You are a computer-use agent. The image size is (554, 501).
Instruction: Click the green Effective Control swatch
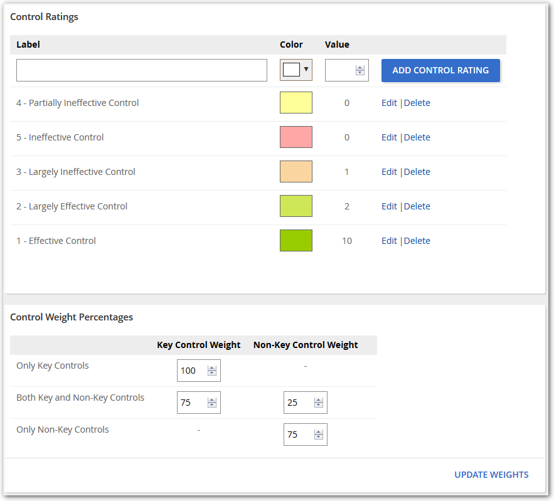pyautogui.click(x=296, y=241)
